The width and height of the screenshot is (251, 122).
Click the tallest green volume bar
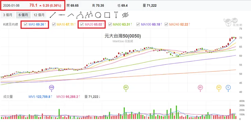(x=176, y=112)
